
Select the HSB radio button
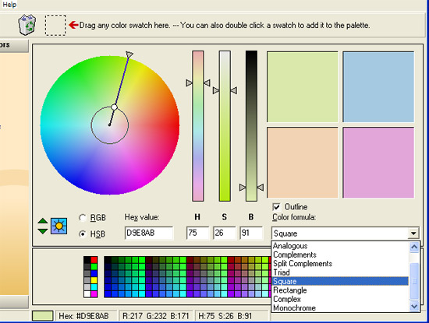click(x=83, y=234)
